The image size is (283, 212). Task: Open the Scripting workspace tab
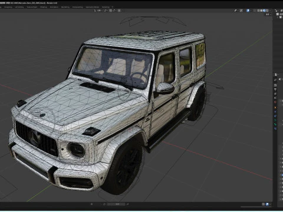pos(106,7)
